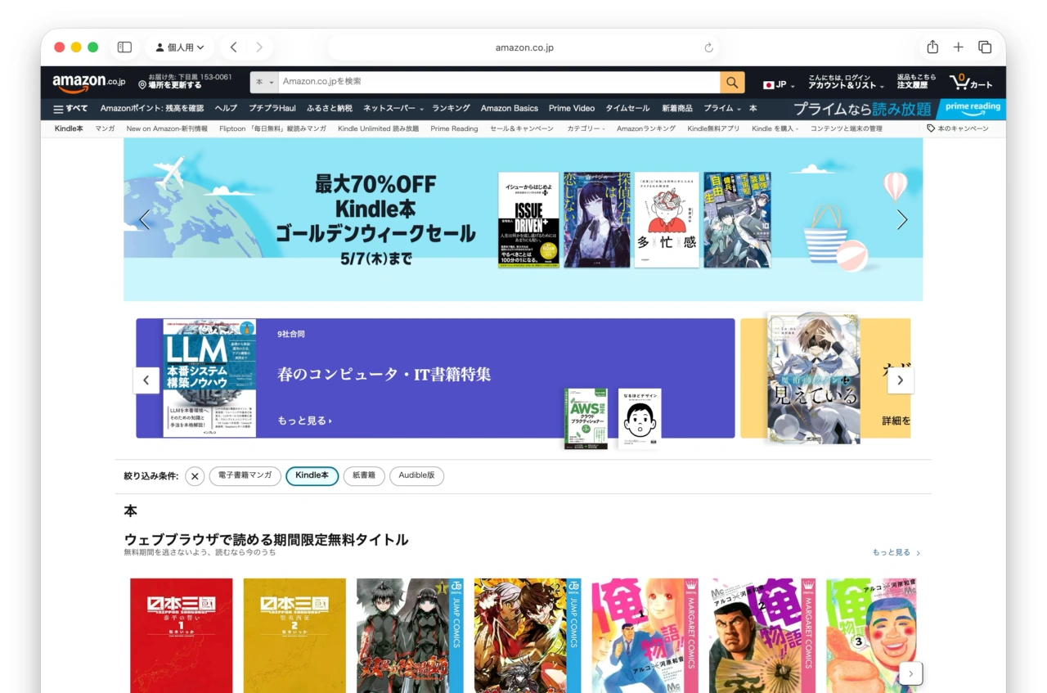
Task: Go back with Safari back arrow
Action: (233, 47)
